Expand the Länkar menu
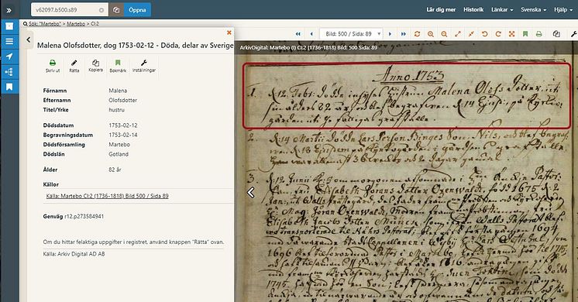The height and width of the screenshot is (302, 578). click(502, 9)
